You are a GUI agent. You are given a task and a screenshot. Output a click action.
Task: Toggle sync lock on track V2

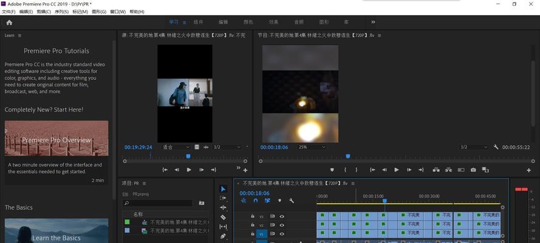[x=272, y=225]
